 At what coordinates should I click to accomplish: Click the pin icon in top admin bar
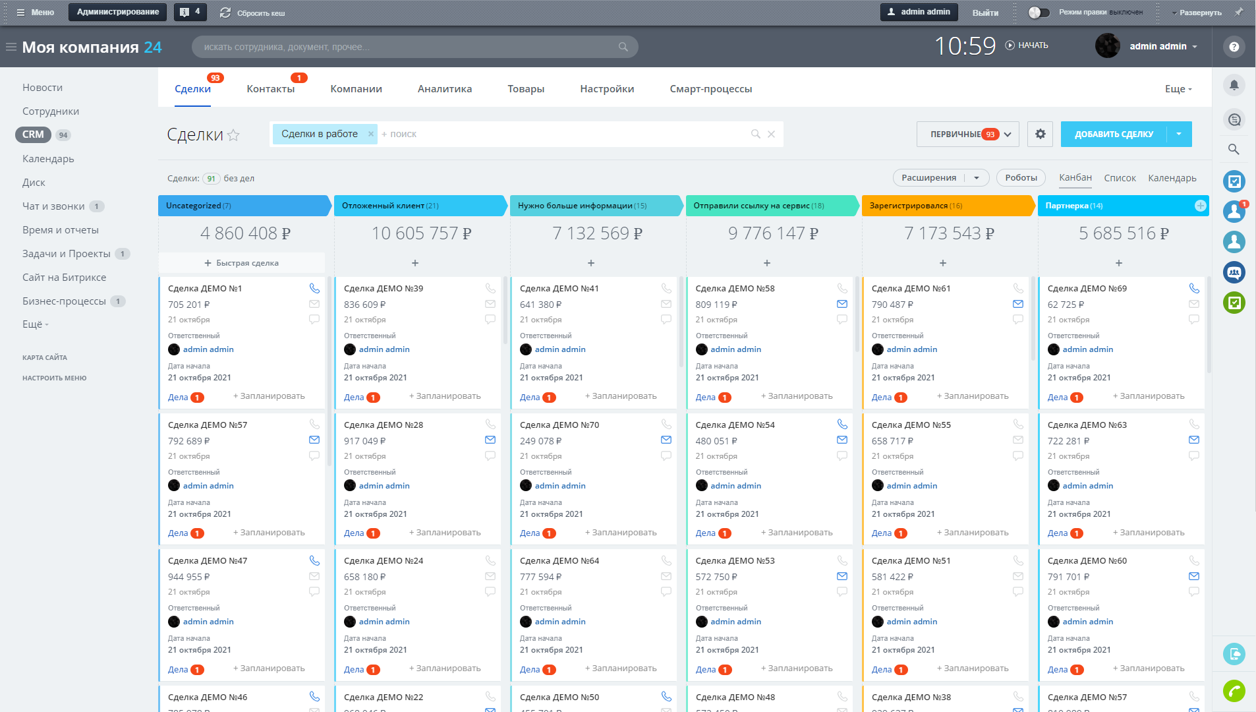[x=1239, y=12]
